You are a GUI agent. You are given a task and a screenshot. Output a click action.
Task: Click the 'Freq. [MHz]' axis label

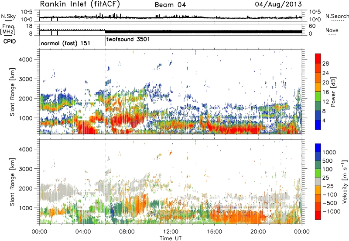click(x=8, y=30)
